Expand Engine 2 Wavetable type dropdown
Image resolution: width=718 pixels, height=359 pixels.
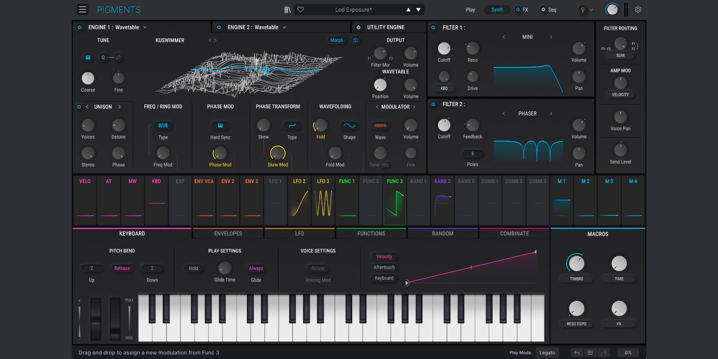(x=284, y=27)
